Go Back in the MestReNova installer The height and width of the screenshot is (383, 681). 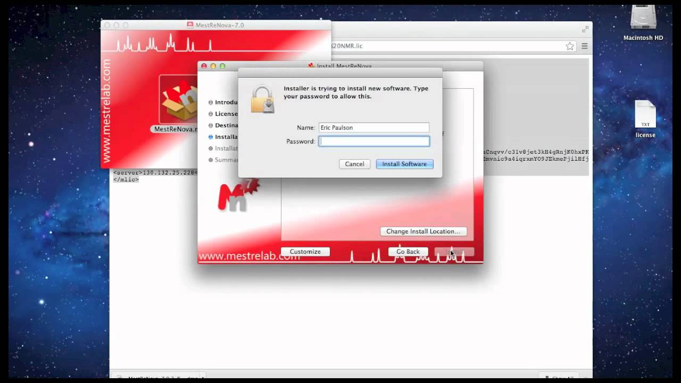(408, 252)
